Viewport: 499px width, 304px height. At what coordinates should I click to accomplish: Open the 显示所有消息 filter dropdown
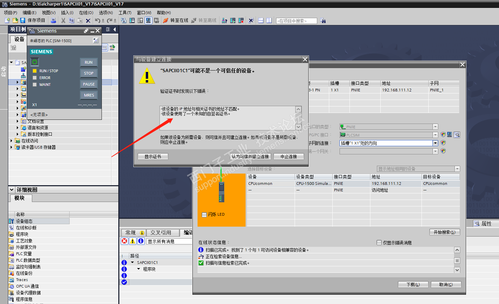coord(169,241)
